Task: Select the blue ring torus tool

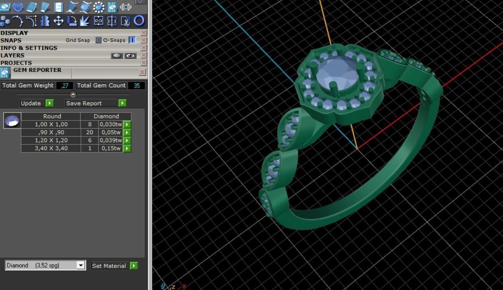Action: pos(139,20)
